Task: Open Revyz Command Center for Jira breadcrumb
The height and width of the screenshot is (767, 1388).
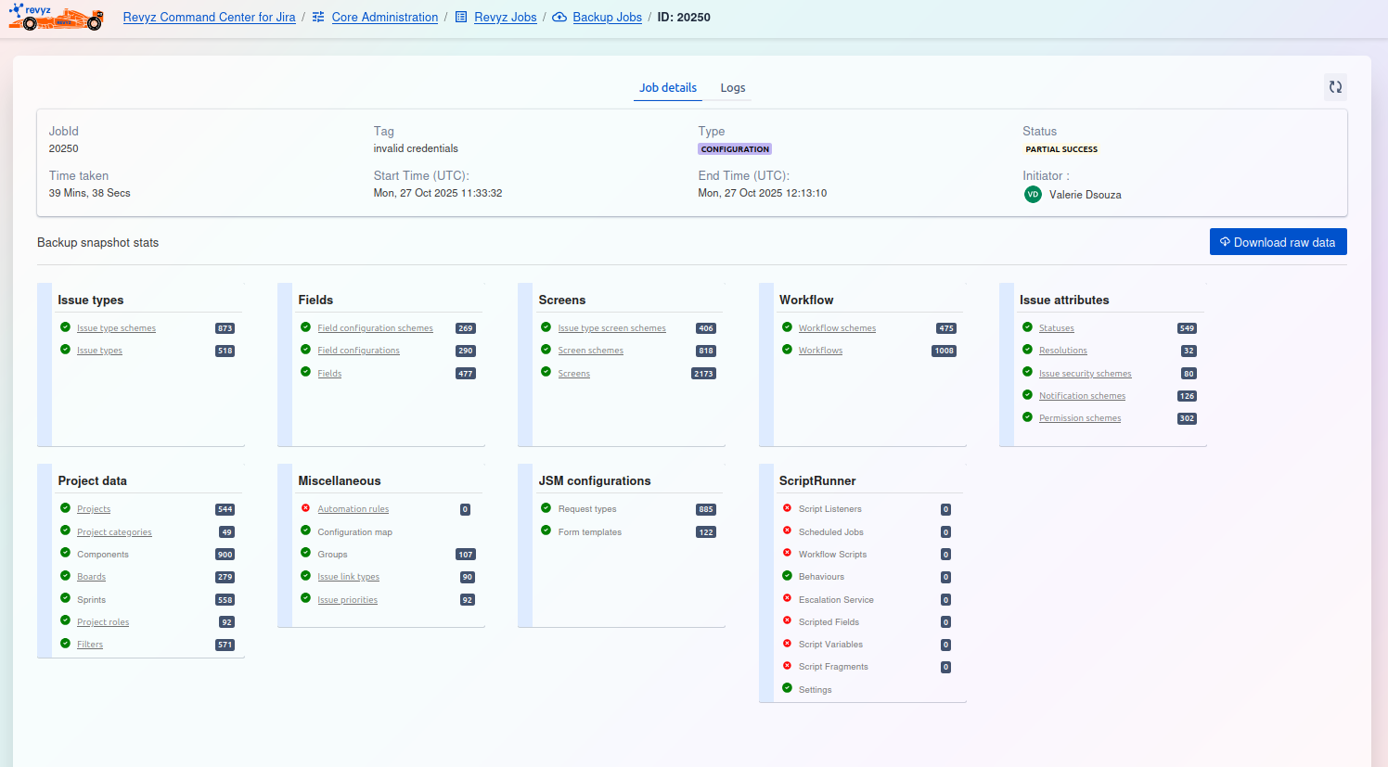Action: [209, 18]
